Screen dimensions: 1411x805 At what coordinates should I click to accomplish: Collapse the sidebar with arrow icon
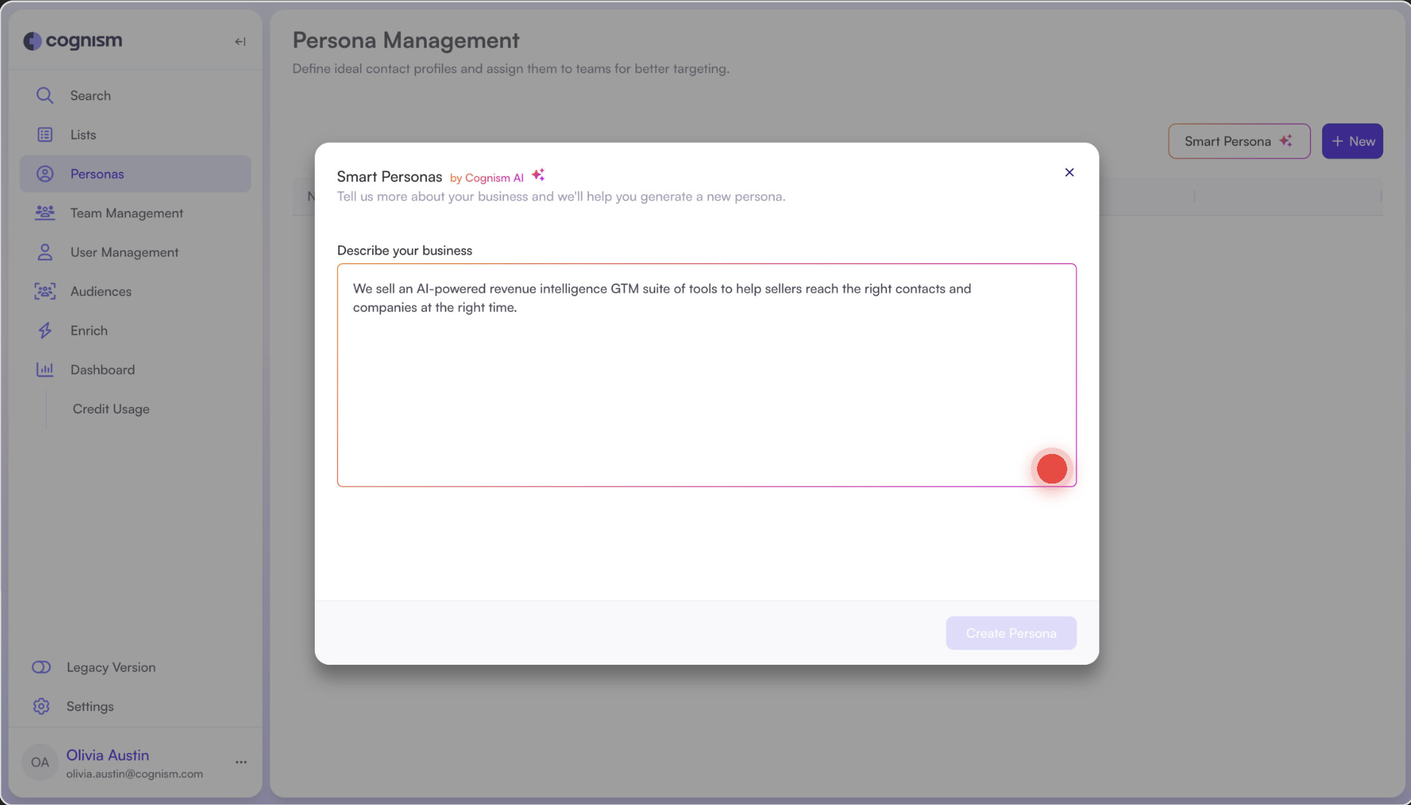click(x=240, y=42)
